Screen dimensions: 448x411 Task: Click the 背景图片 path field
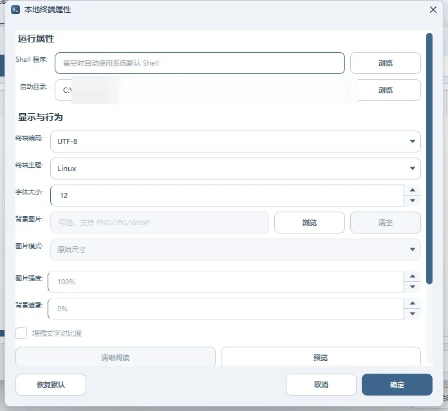click(x=160, y=223)
